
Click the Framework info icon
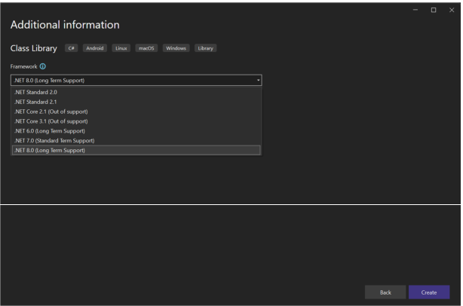43,66
